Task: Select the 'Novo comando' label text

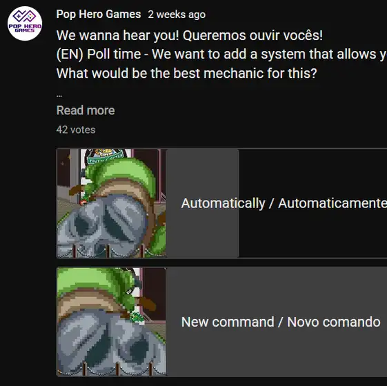Action: tap(334, 322)
